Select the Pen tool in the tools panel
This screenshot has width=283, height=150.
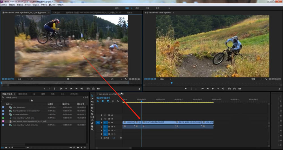click(92, 123)
